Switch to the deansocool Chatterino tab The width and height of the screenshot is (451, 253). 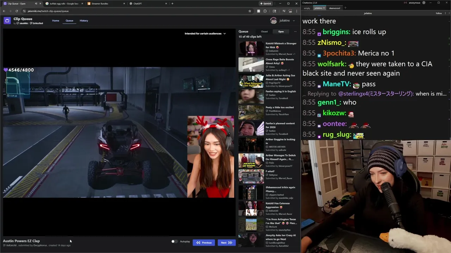[x=335, y=8]
